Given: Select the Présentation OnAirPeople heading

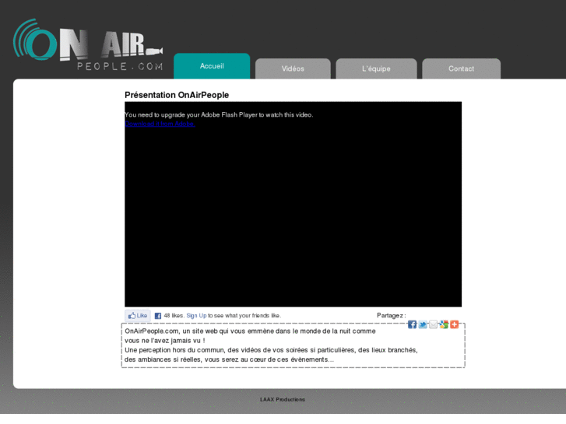Looking at the screenshot, I should click(177, 95).
